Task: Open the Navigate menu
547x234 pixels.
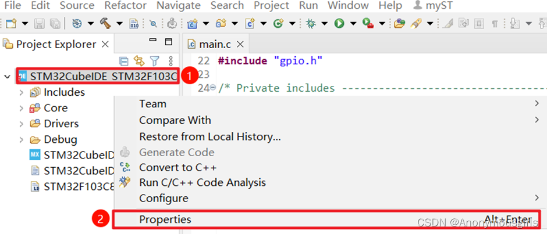Action: point(179,6)
